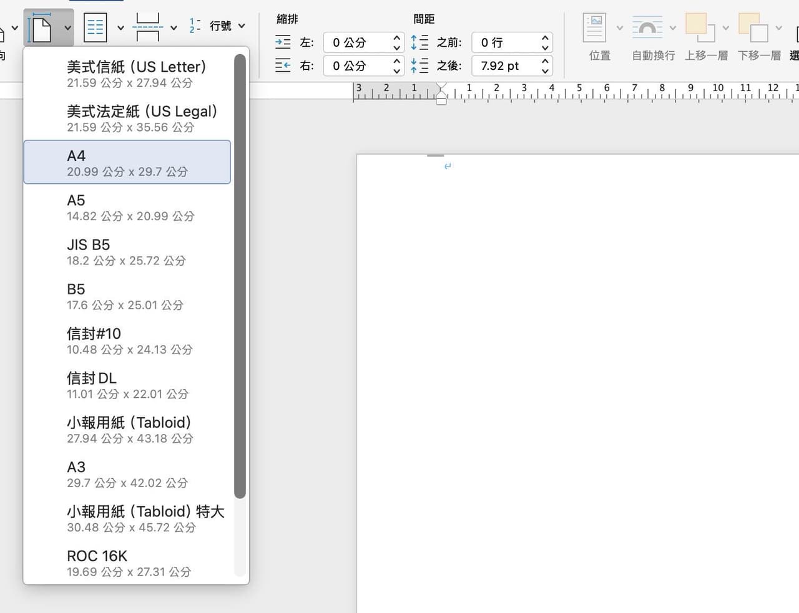Expand the paper size dropdown arrow
The image size is (799, 613).
pyautogui.click(x=67, y=28)
